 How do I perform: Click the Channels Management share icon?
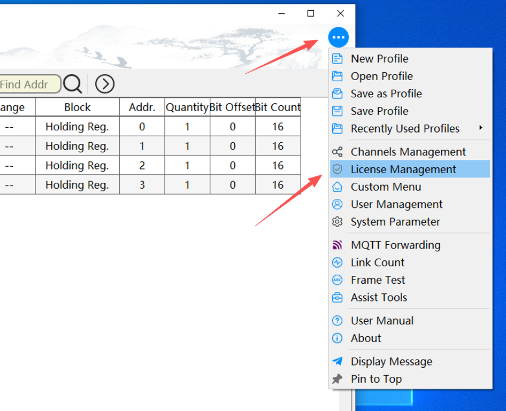pos(337,152)
